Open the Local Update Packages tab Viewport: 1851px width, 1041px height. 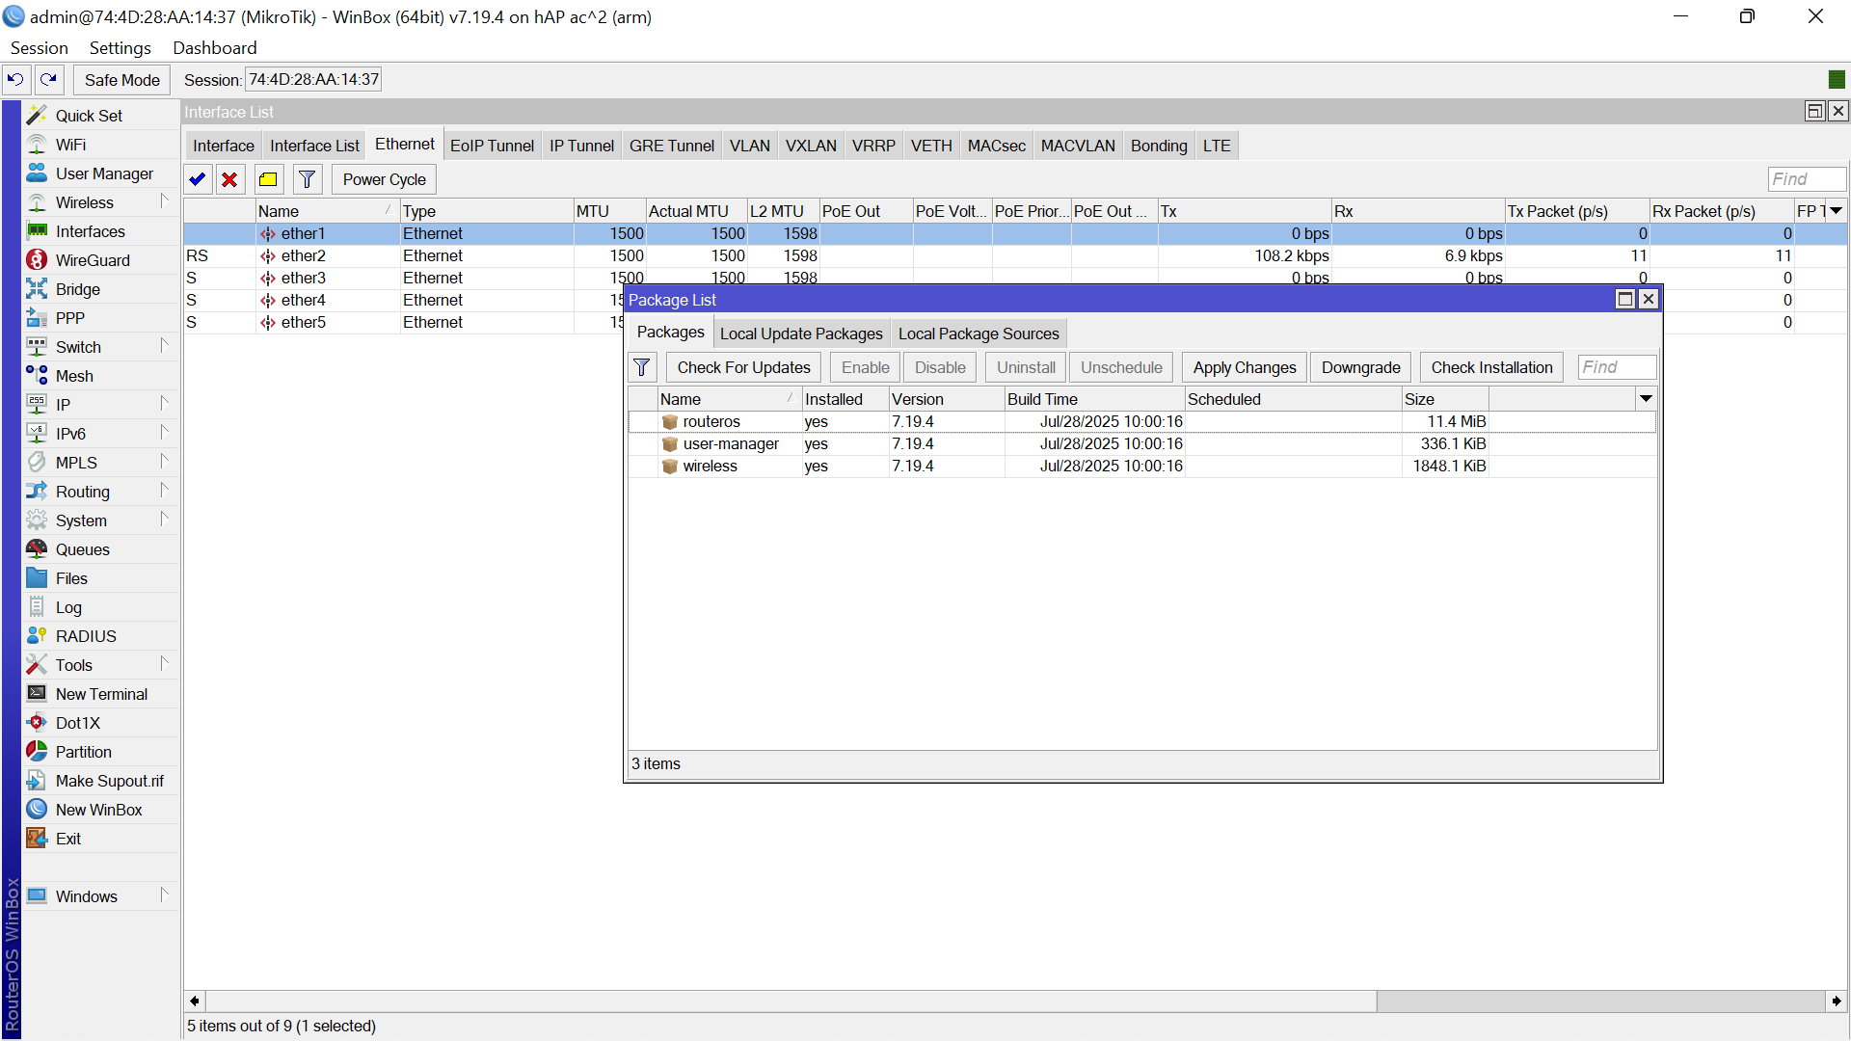800,334
